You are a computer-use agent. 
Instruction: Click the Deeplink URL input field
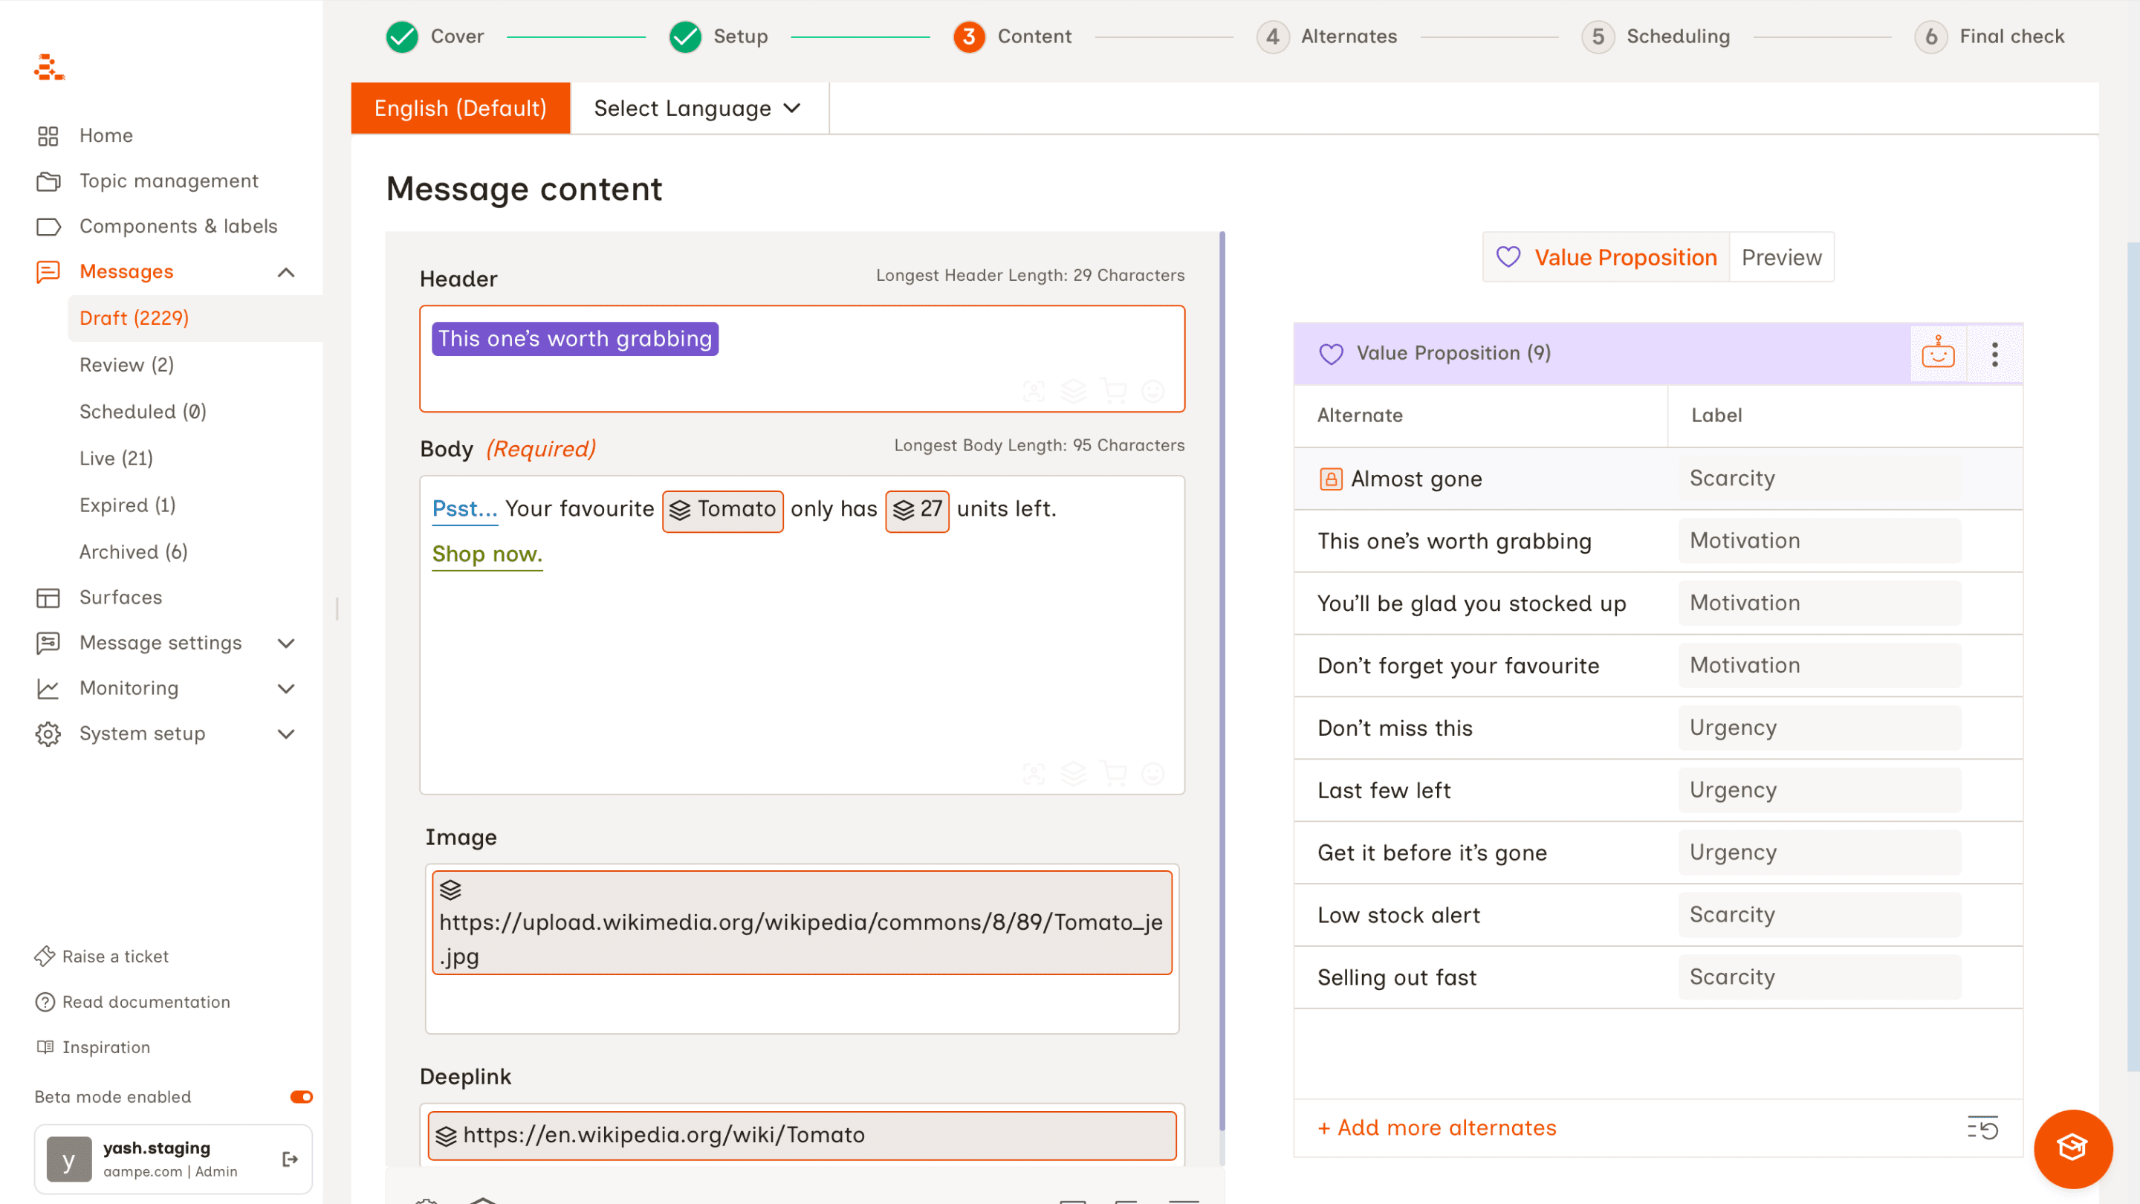pyautogui.click(x=802, y=1135)
